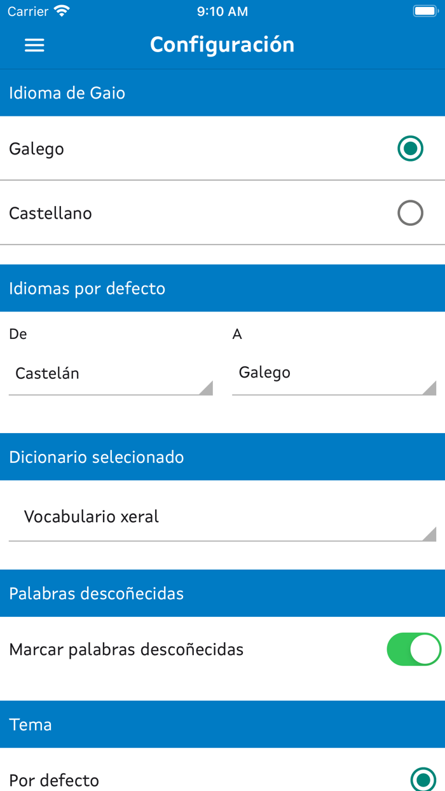
Task: Select Castellano as Gaio's language
Action: (x=410, y=213)
